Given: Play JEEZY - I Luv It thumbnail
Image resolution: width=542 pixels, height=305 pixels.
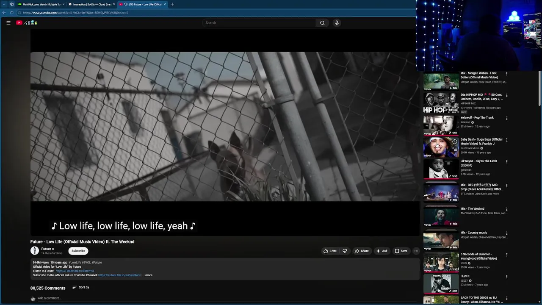Looking at the screenshot, I should [441, 284].
